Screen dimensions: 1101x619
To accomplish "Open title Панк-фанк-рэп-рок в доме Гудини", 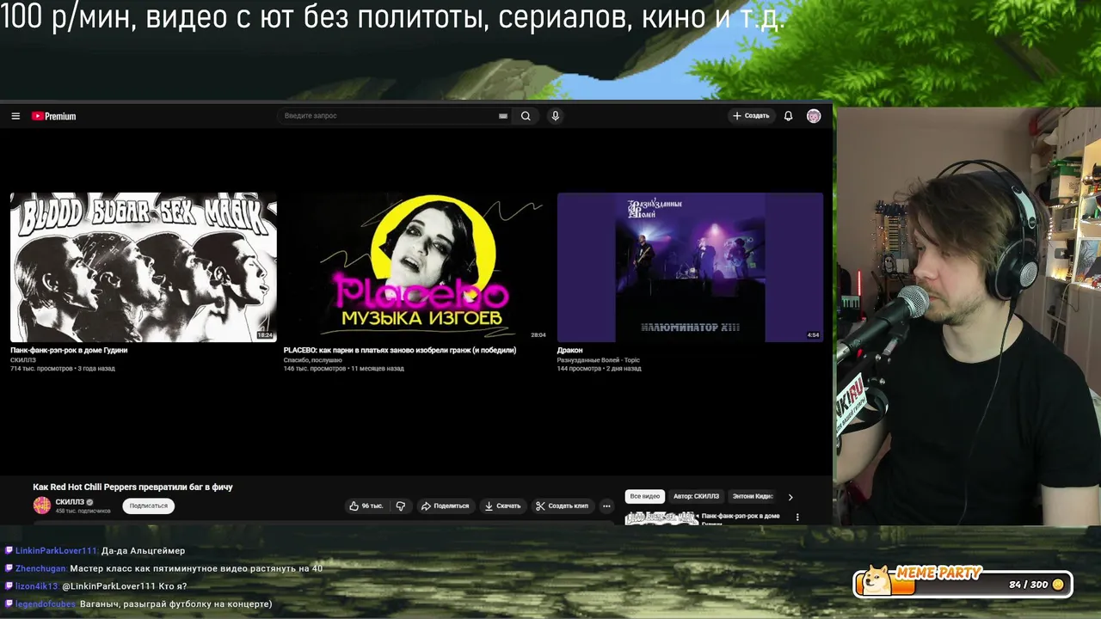I will pos(69,350).
